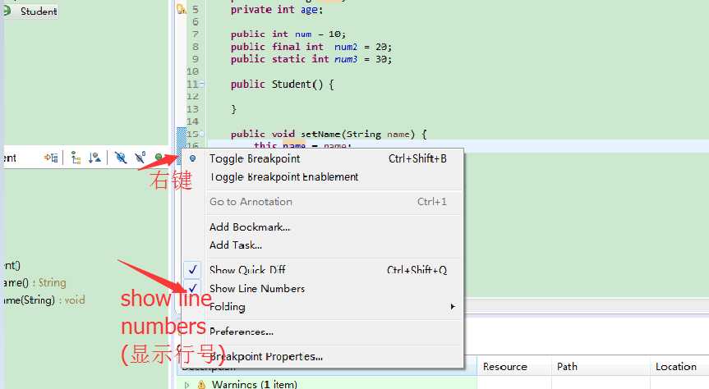Expand the Warnings (1 item) group
This screenshot has height=389, width=709.
pyautogui.click(x=187, y=385)
